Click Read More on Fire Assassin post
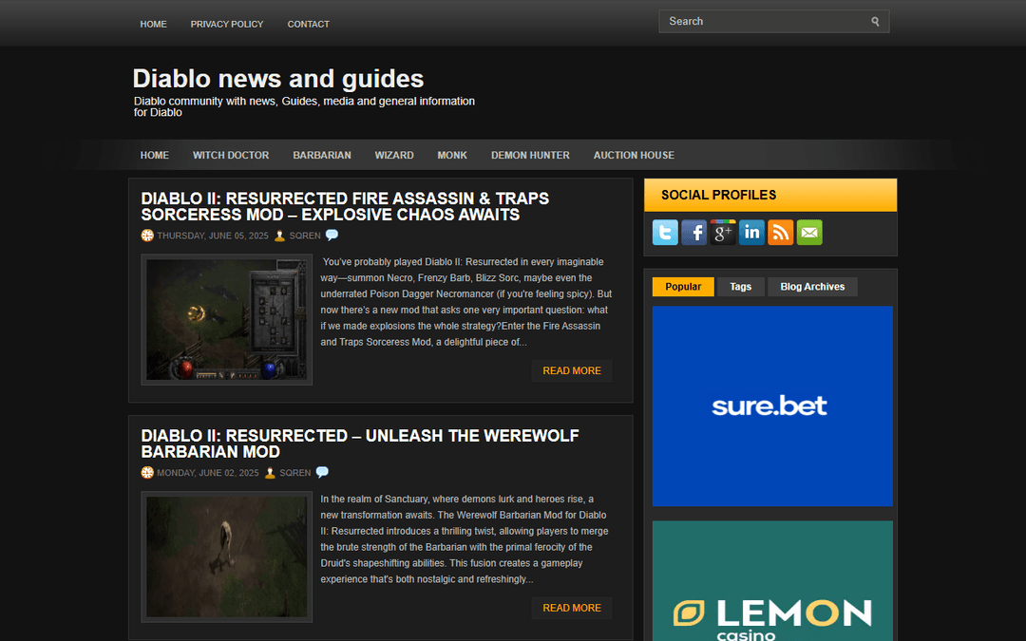Screen dimensions: 1026x641 pyautogui.click(x=571, y=371)
